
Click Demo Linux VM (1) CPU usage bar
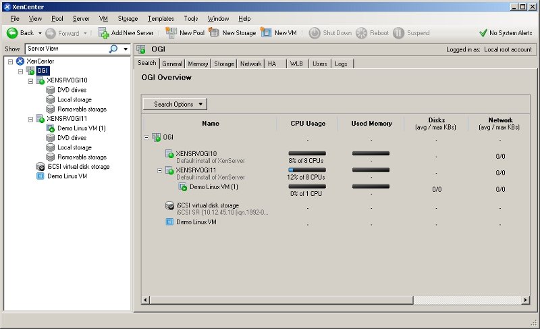pyautogui.click(x=307, y=186)
